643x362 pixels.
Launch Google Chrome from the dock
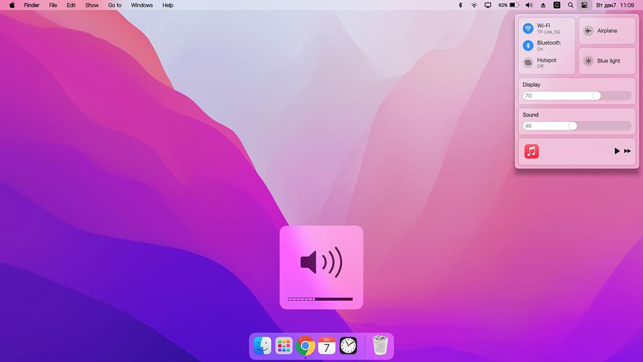pyautogui.click(x=305, y=346)
